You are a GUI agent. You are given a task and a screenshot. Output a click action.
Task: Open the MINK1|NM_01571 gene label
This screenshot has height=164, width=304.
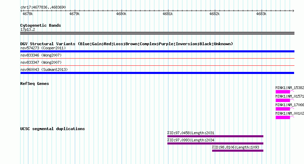pos(290,96)
